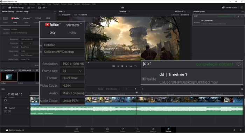245x133 pixels.
Task: Open the File menu
Action: click(16, 4)
